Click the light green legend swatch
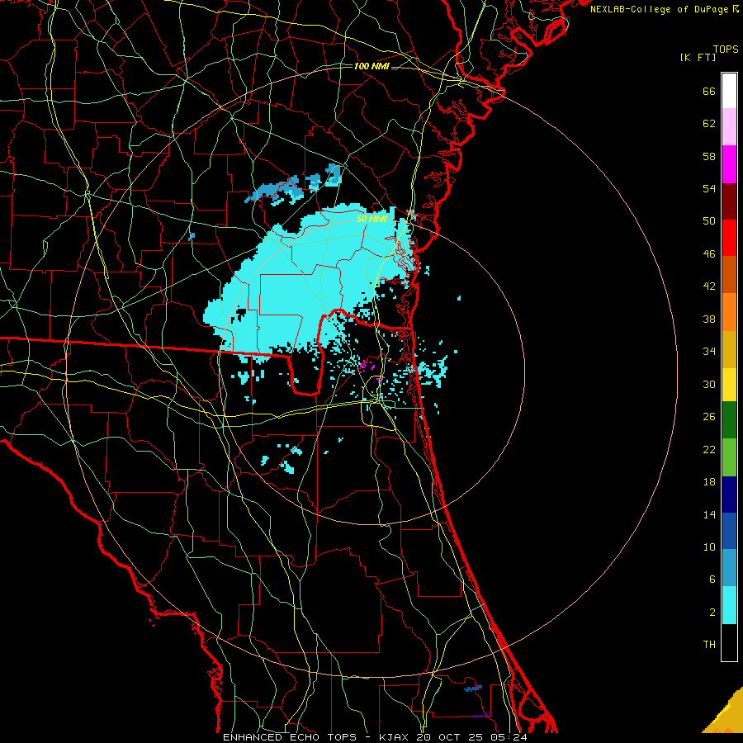The image size is (743, 743). click(729, 457)
